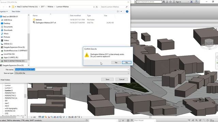
Task: Click Midrise in the address breadcrumb
Action: tap(50, 7)
